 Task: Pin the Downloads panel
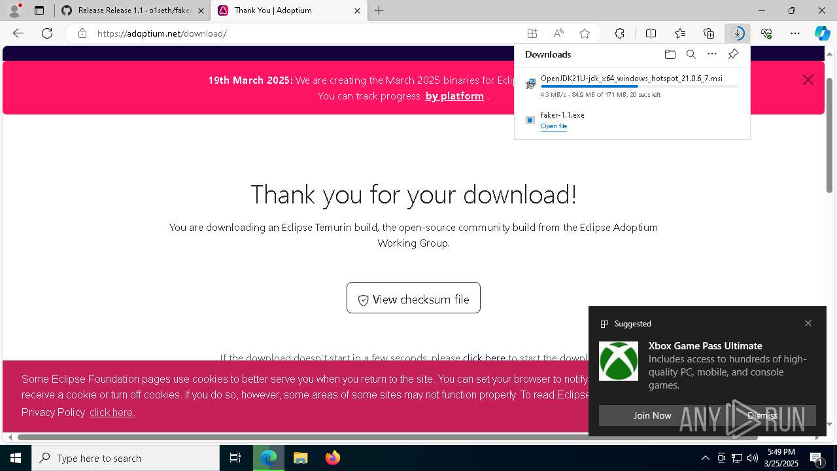pyautogui.click(x=733, y=54)
